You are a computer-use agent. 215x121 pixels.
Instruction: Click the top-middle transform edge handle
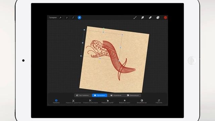(x=103, y=32)
